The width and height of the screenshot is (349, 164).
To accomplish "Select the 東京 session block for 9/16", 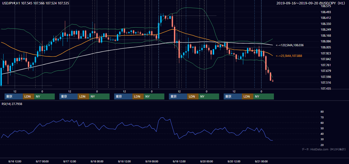I will pyautogui.click(x=14, y=96).
